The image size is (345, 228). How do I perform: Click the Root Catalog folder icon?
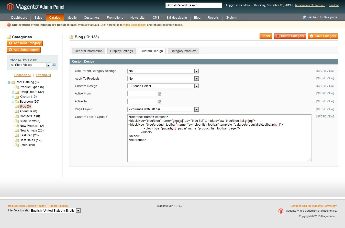[13, 82]
